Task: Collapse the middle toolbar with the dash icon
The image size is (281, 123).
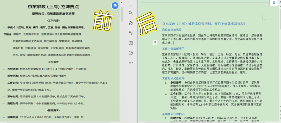Action: (x=131, y=5)
